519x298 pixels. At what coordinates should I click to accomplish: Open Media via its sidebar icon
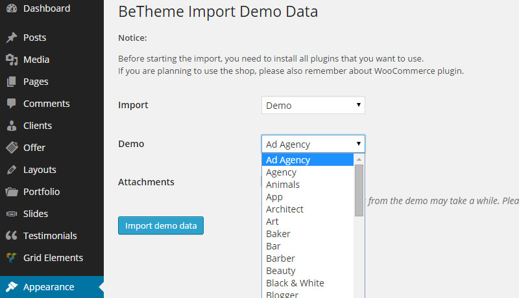[x=11, y=60]
